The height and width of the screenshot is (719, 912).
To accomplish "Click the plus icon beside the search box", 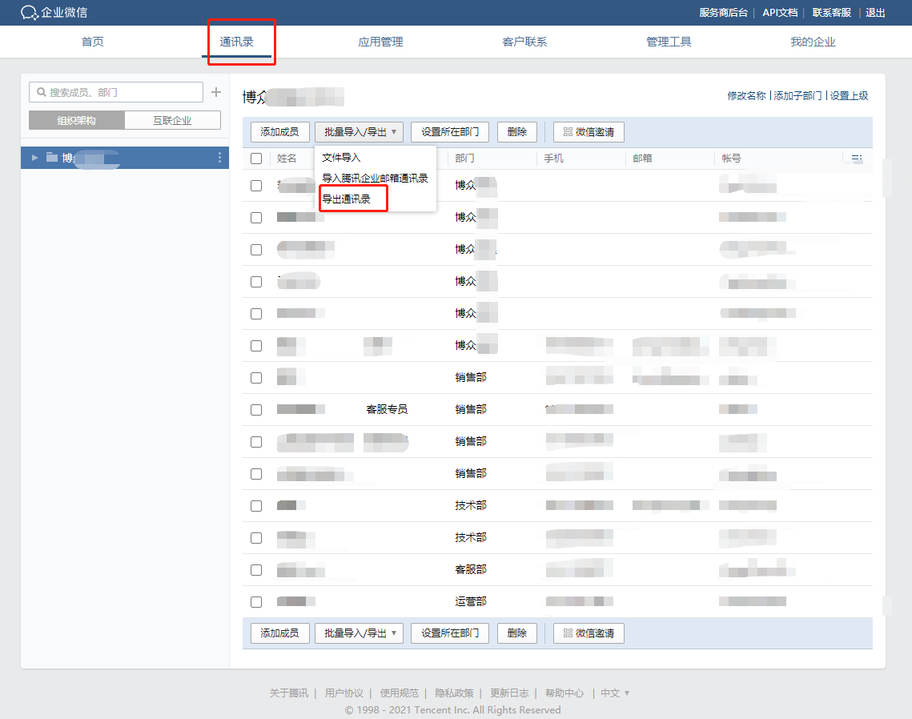I will click(x=215, y=92).
